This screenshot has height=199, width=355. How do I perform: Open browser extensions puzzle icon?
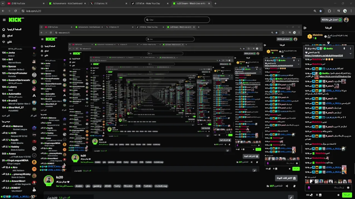tap(329, 11)
